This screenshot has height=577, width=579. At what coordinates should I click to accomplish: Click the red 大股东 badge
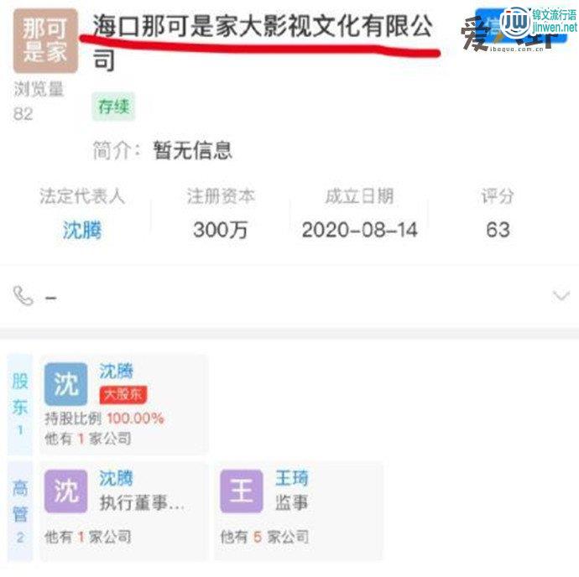[123, 394]
